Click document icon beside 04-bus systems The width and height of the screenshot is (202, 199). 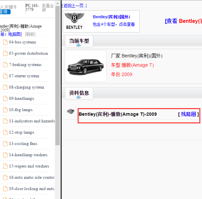[5, 42]
